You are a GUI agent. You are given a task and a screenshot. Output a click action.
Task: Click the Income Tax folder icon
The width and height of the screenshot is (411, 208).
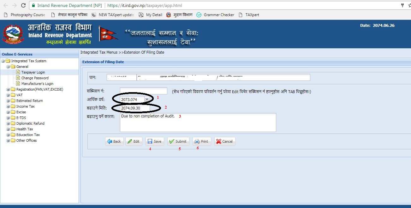[x=13, y=106]
